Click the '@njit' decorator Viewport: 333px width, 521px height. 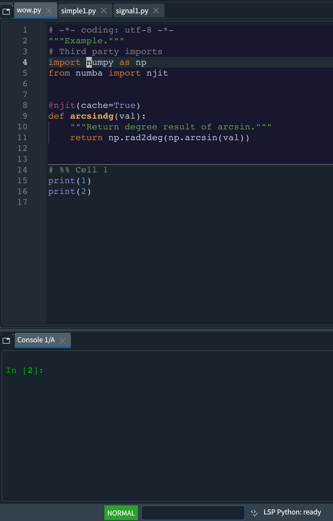(62, 105)
